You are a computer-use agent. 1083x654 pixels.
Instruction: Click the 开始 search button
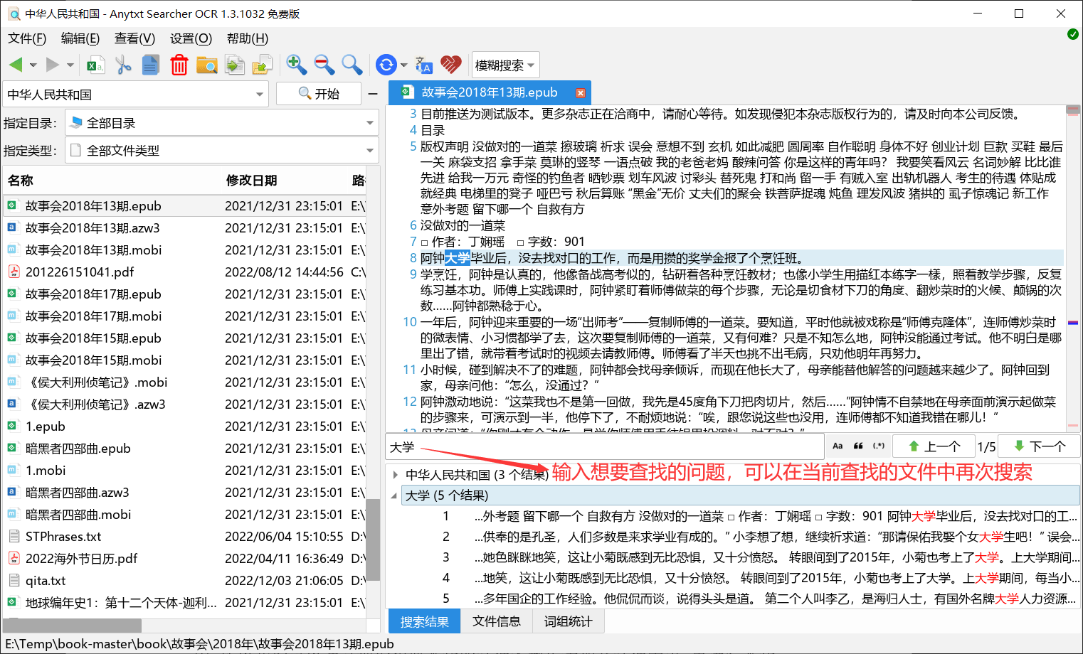318,94
